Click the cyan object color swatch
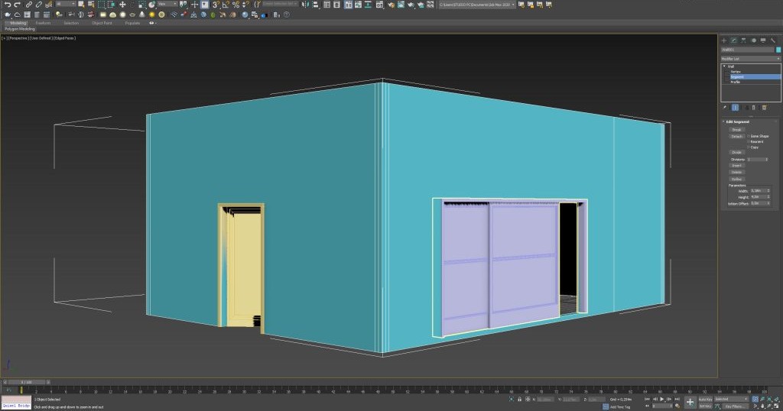The image size is (783, 411). click(x=778, y=50)
